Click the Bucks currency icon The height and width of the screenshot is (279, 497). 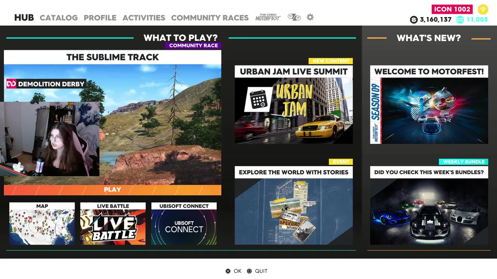point(414,20)
